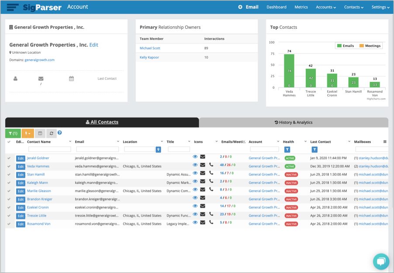Open Email column menu arrow
This screenshot has height=273, width=394.
tap(118, 142)
